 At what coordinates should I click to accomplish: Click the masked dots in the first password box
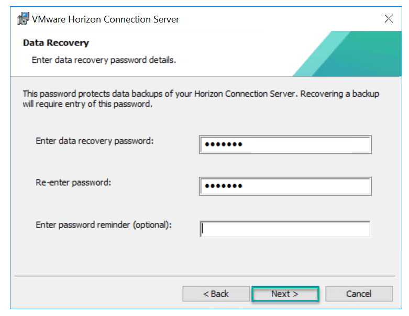coord(224,145)
